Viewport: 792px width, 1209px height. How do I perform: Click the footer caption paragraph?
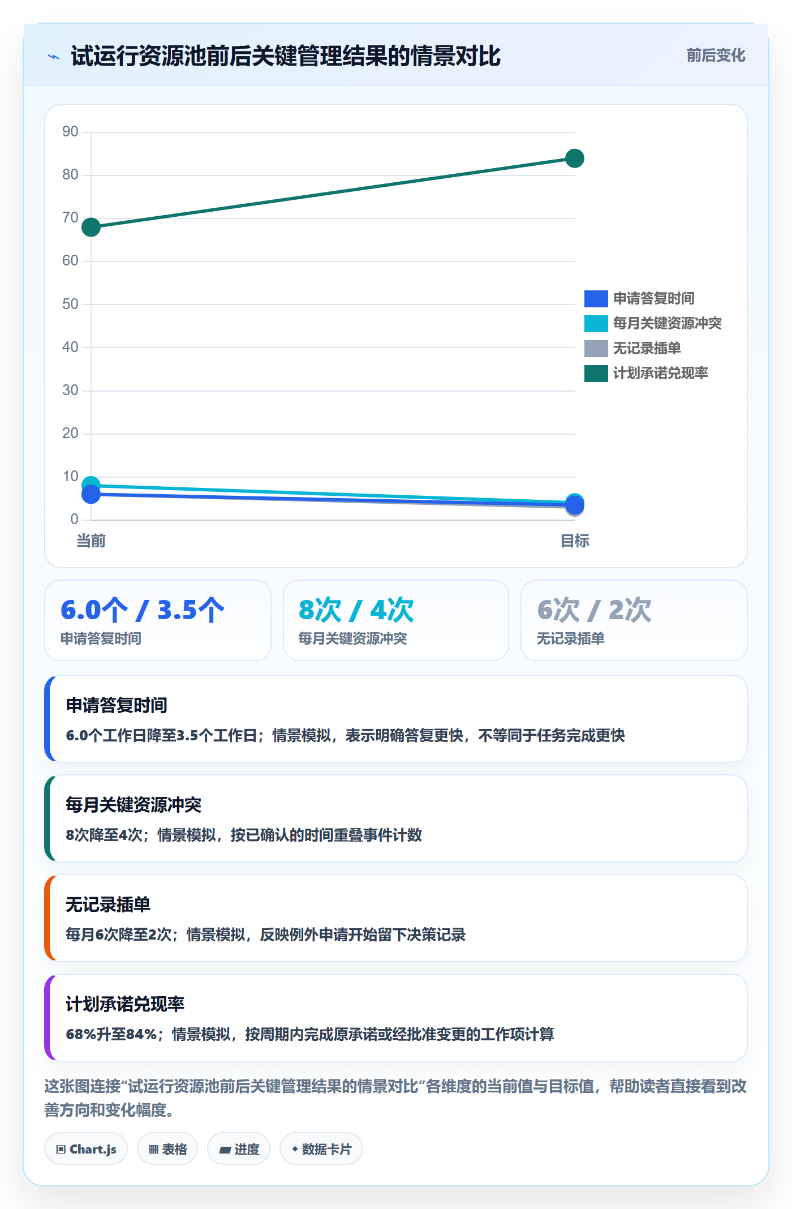pos(396,1098)
